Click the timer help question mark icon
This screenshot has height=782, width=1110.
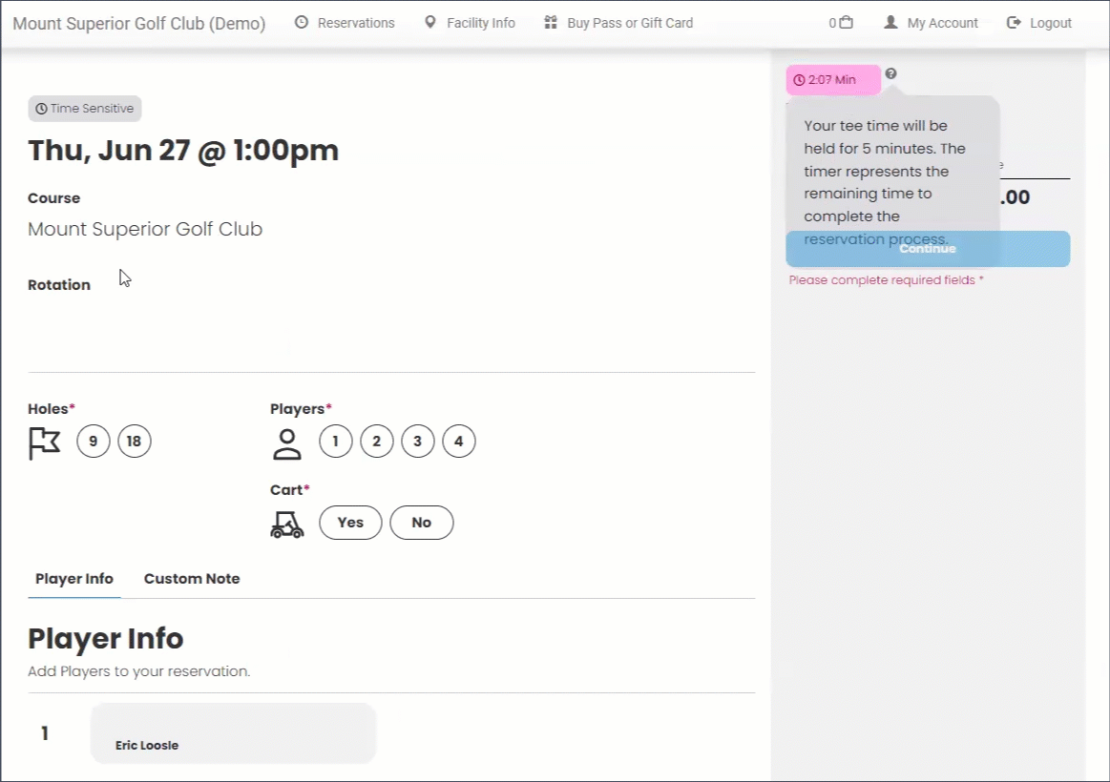pos(890,73)
